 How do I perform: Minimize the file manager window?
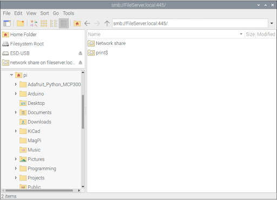click(259, 5)
